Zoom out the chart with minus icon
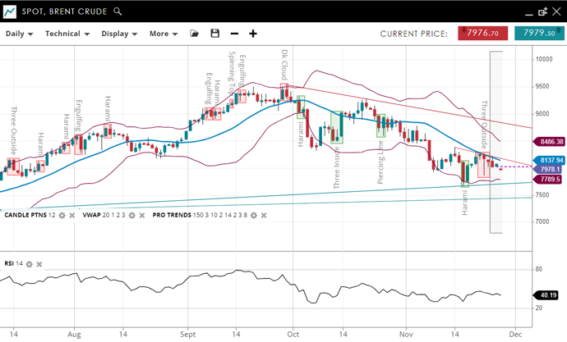The height and width of the screenshot is (342, 567). coord(234,34)
